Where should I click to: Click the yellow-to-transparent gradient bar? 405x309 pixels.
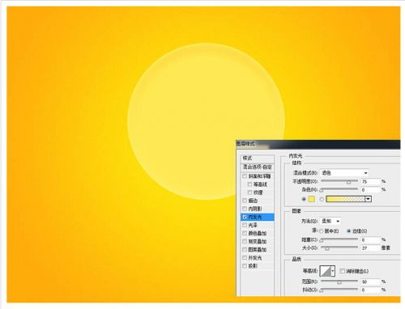coord(346,199)
